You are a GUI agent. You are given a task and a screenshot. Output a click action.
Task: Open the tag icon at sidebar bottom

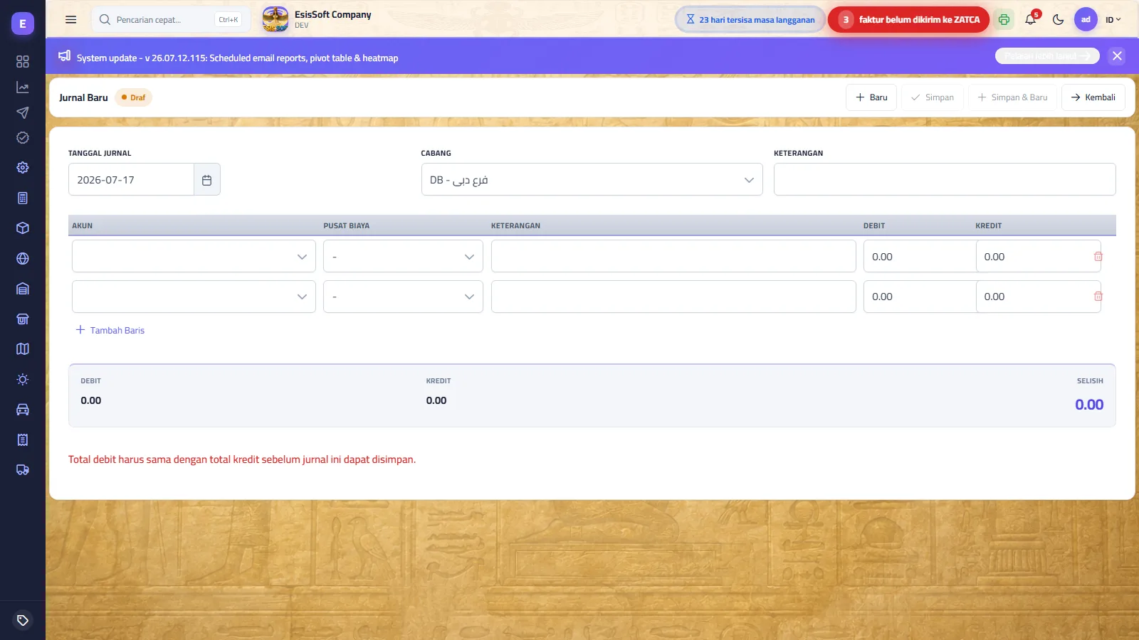point(23,620)
